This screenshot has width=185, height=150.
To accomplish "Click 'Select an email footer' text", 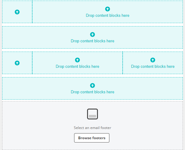I will point(92,128).
